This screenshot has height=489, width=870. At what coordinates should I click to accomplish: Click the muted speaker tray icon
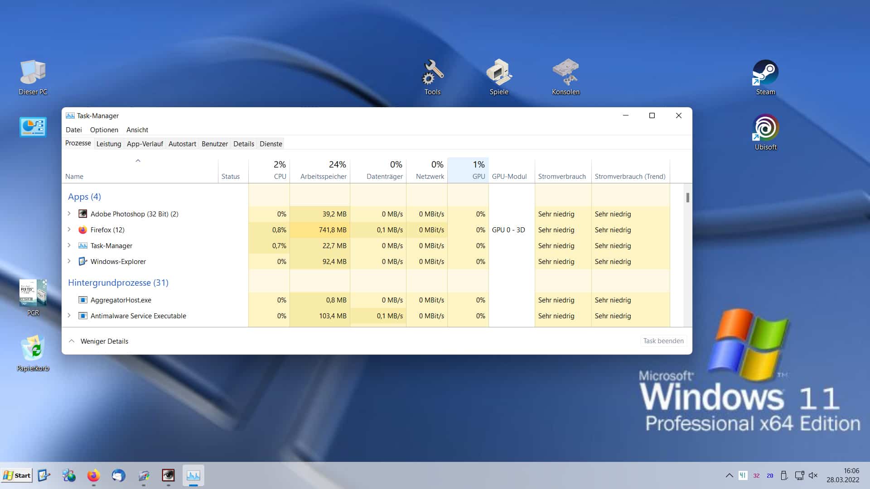click(x=813, y=475)
